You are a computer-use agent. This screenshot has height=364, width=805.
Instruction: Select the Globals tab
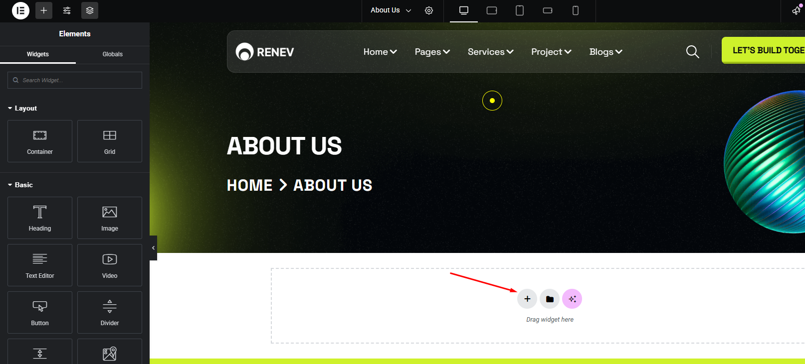[113, 54]
